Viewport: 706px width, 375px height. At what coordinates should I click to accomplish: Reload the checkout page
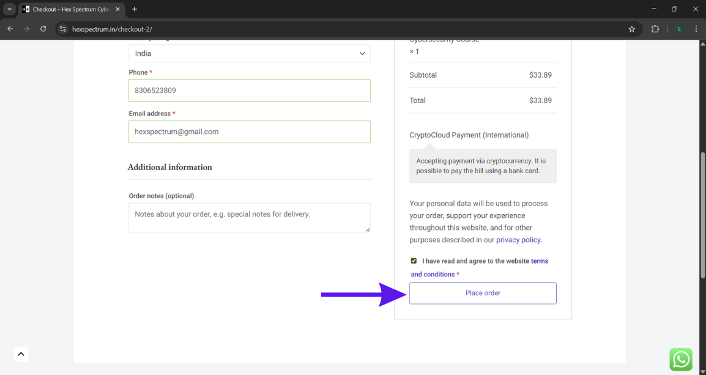(x=43, y=29)
